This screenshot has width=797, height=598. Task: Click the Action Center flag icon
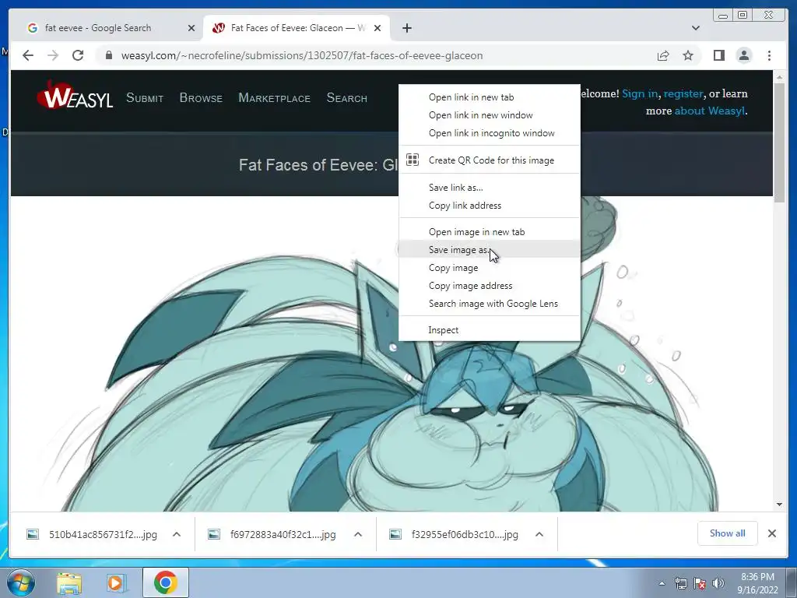pyautogui.click(x=700, y=583)
